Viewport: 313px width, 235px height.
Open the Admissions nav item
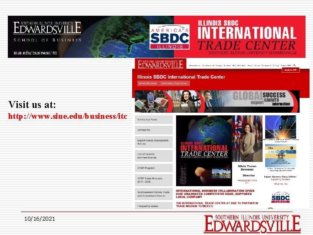(194, 66)
